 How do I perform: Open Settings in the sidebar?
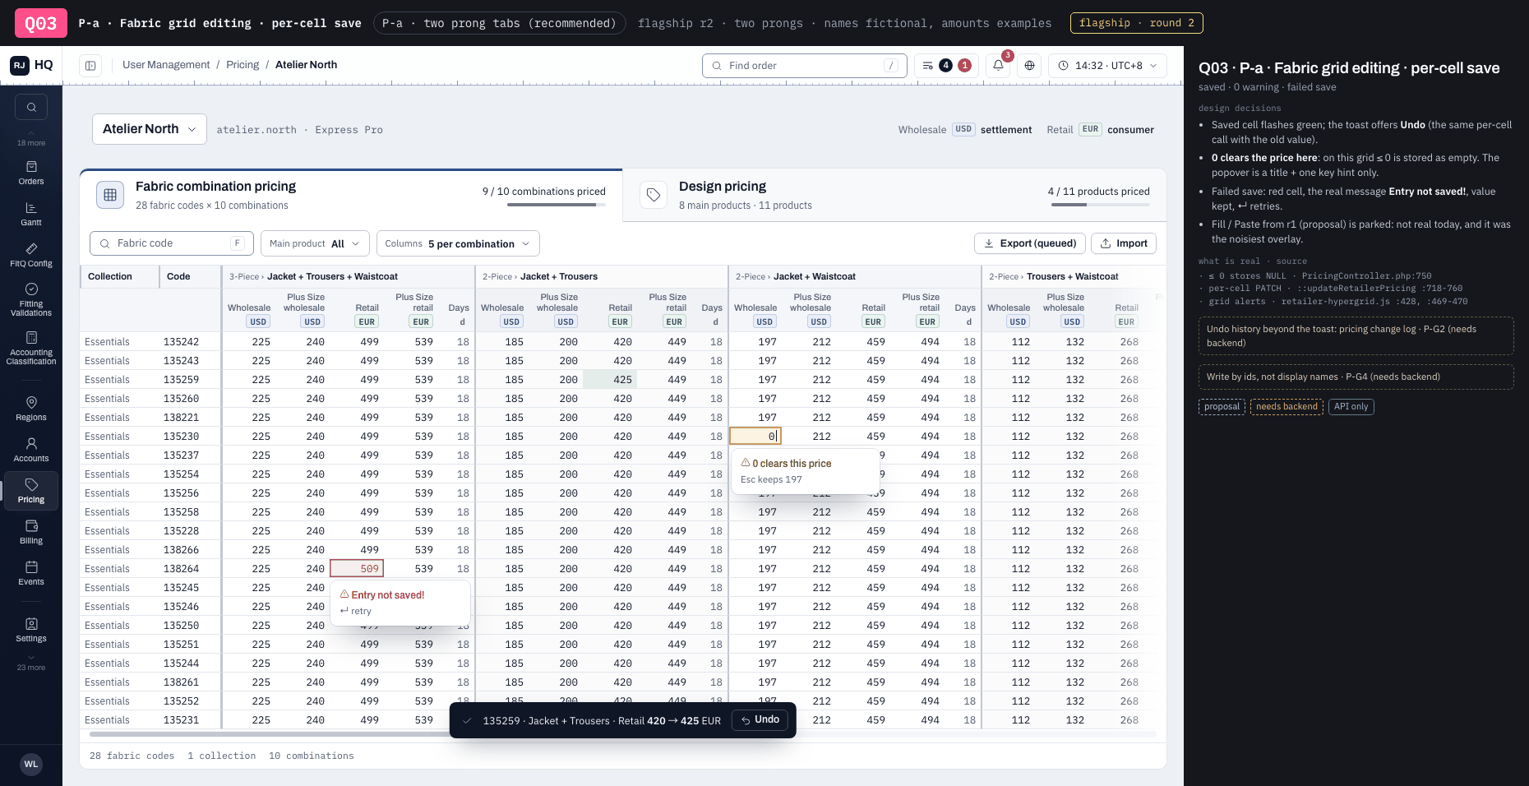(31, 630)
